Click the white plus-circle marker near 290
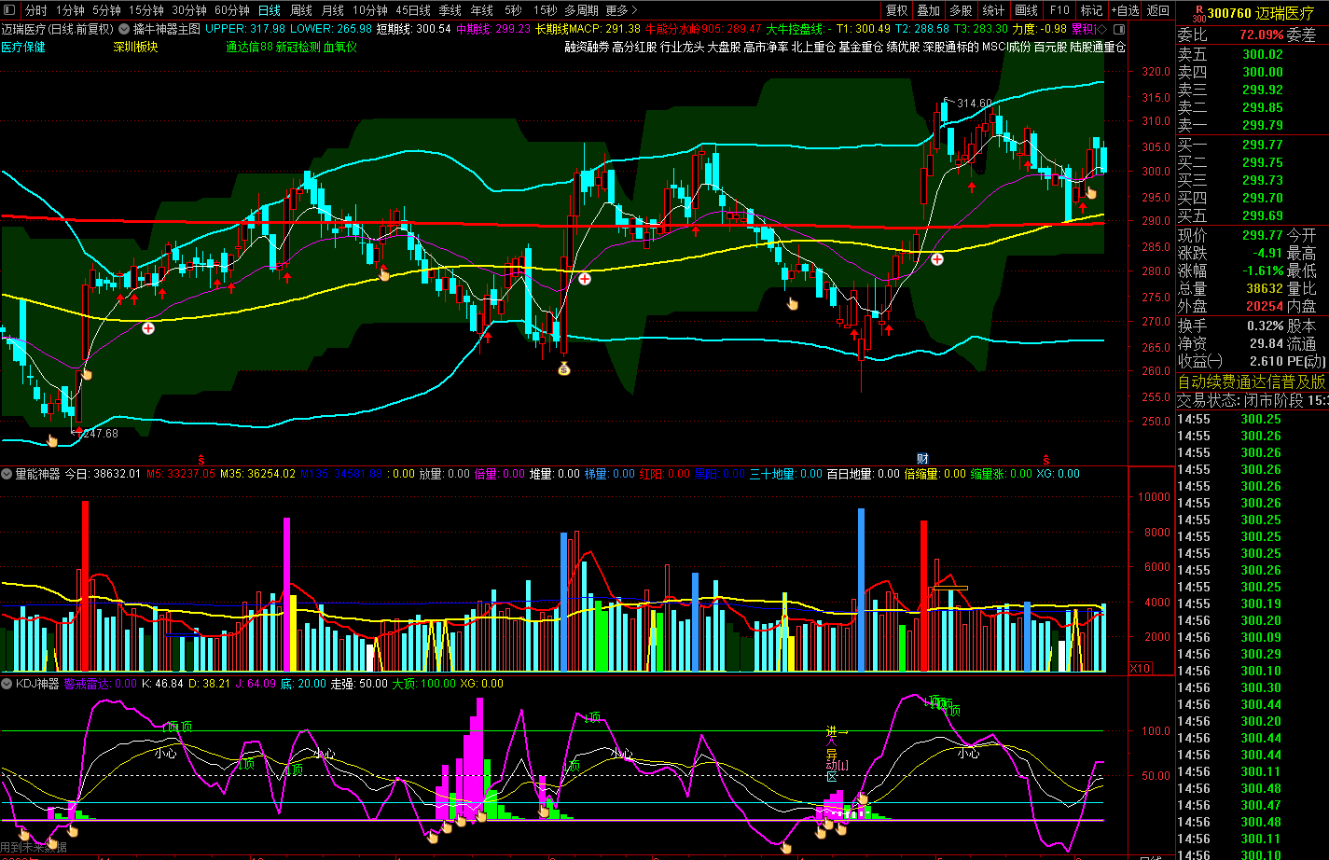 (937, 258)
